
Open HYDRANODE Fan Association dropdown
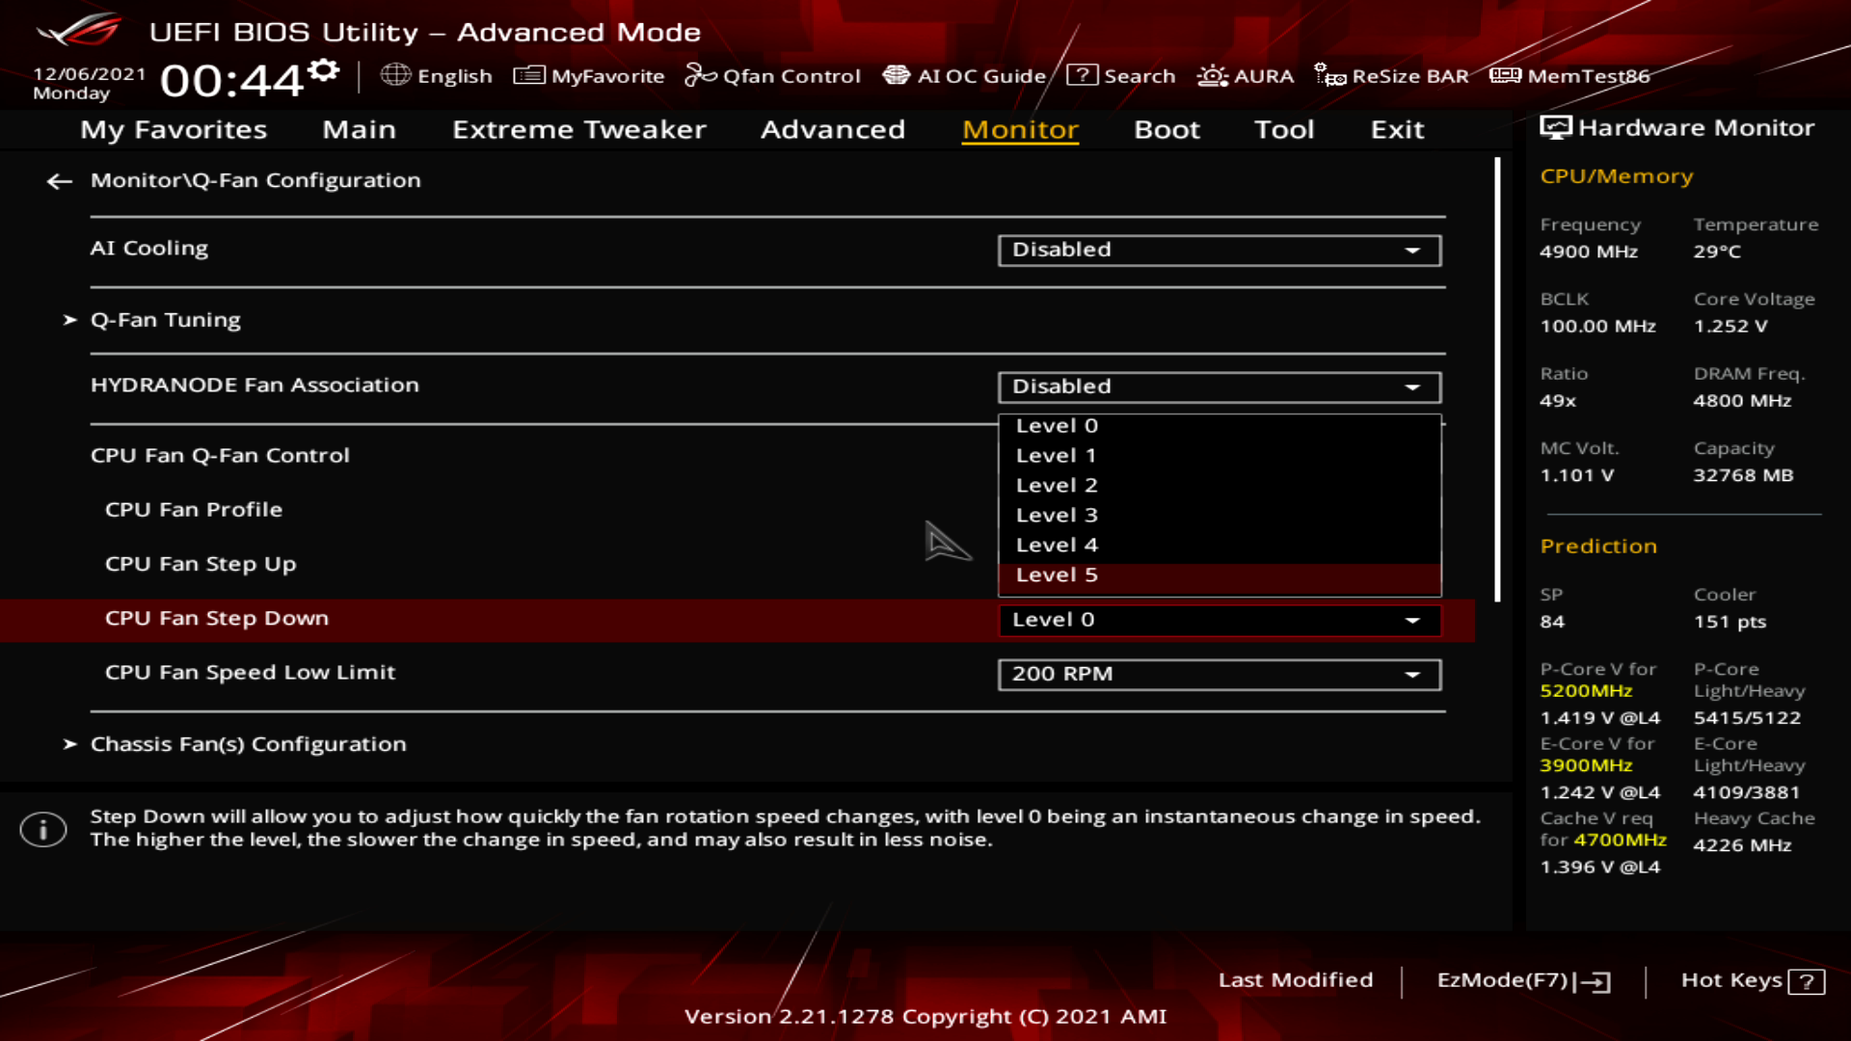point(1219,387)
